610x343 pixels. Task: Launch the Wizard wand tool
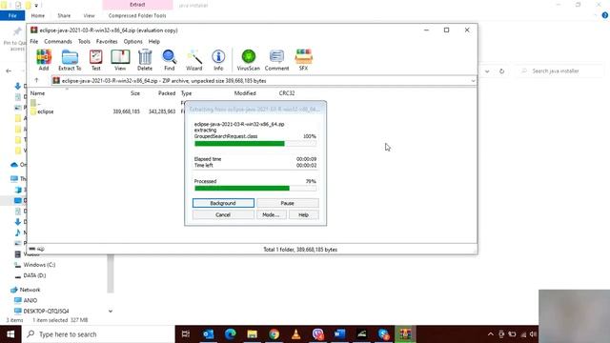tap(193, 60)
